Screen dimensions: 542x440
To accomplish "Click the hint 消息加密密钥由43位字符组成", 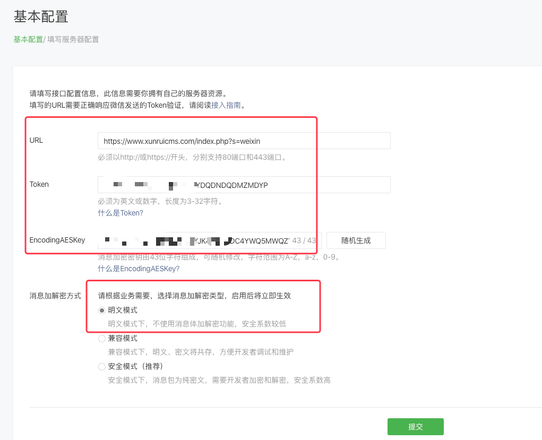I will coord(219,257).
